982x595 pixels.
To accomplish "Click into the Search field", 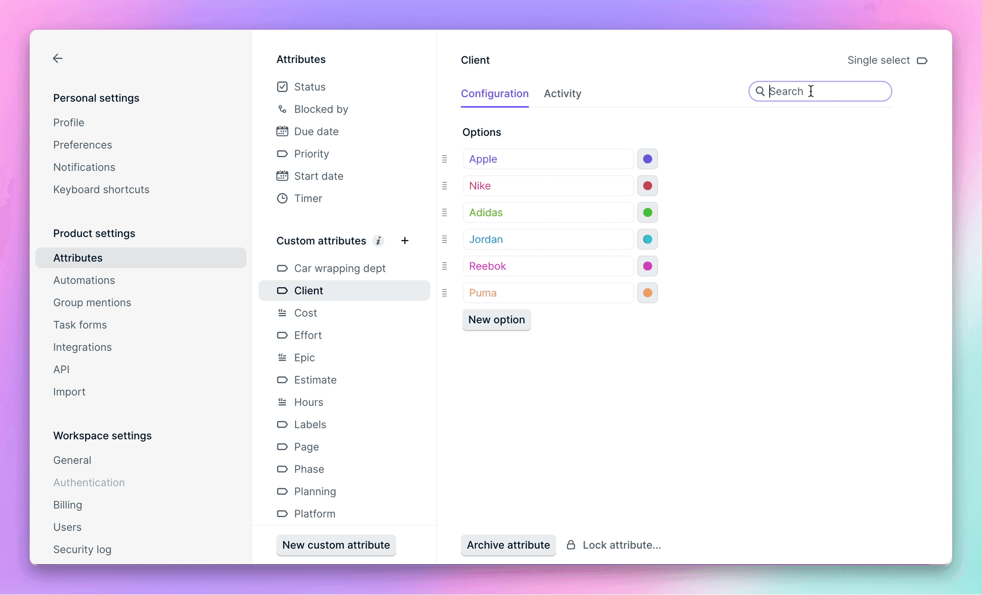I will [x=820, y=91].
